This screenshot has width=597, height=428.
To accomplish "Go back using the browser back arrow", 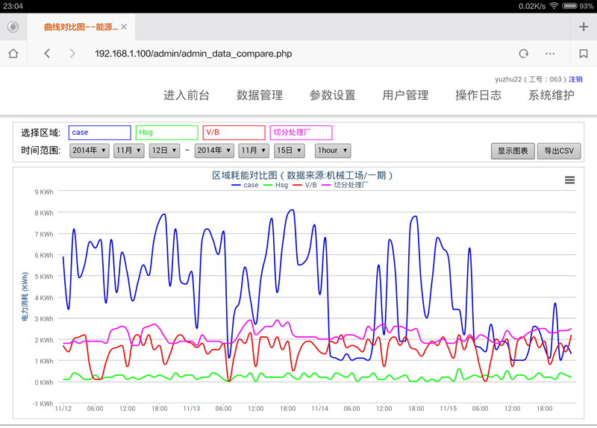I will click(x=47, y=54).
